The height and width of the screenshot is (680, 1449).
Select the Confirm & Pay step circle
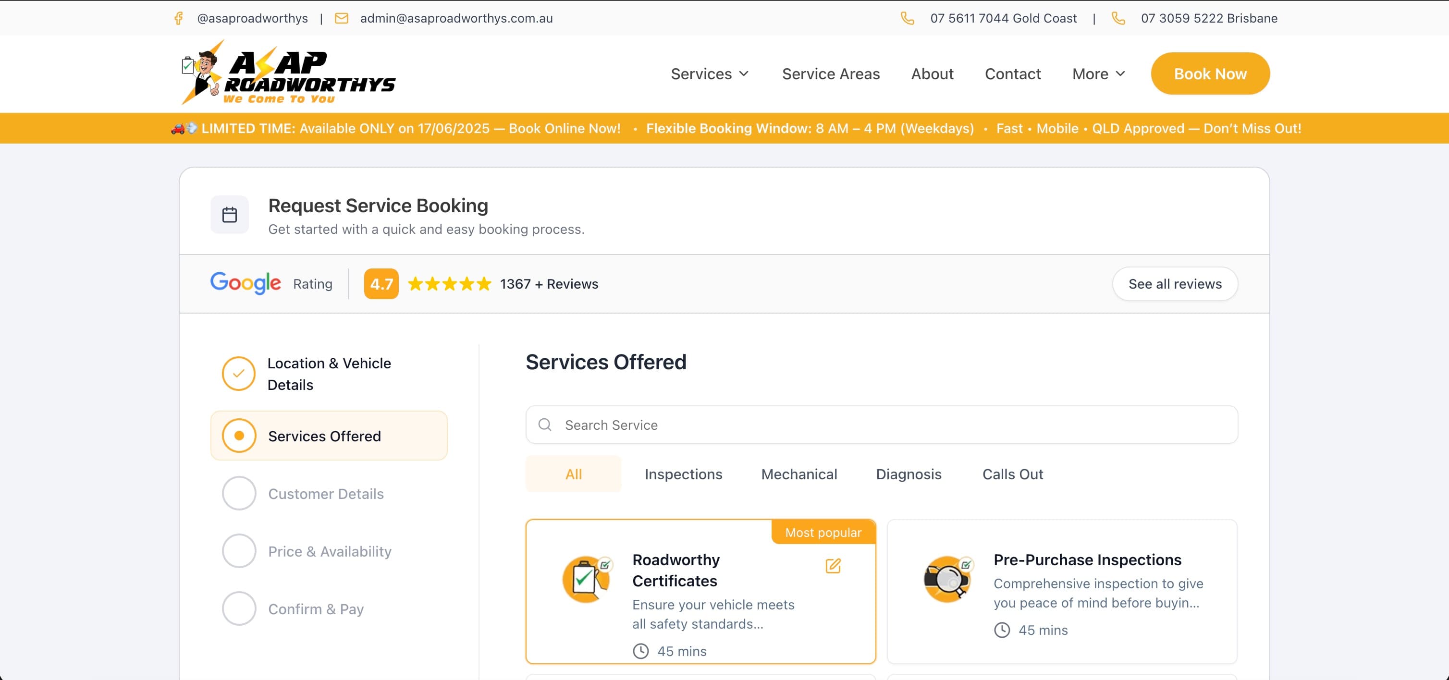(238, 608)
